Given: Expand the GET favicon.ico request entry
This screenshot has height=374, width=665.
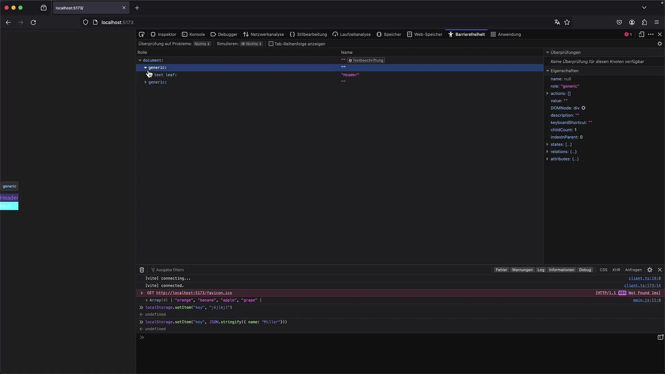Looking at the screenshot, I should [x=142, y=293].
